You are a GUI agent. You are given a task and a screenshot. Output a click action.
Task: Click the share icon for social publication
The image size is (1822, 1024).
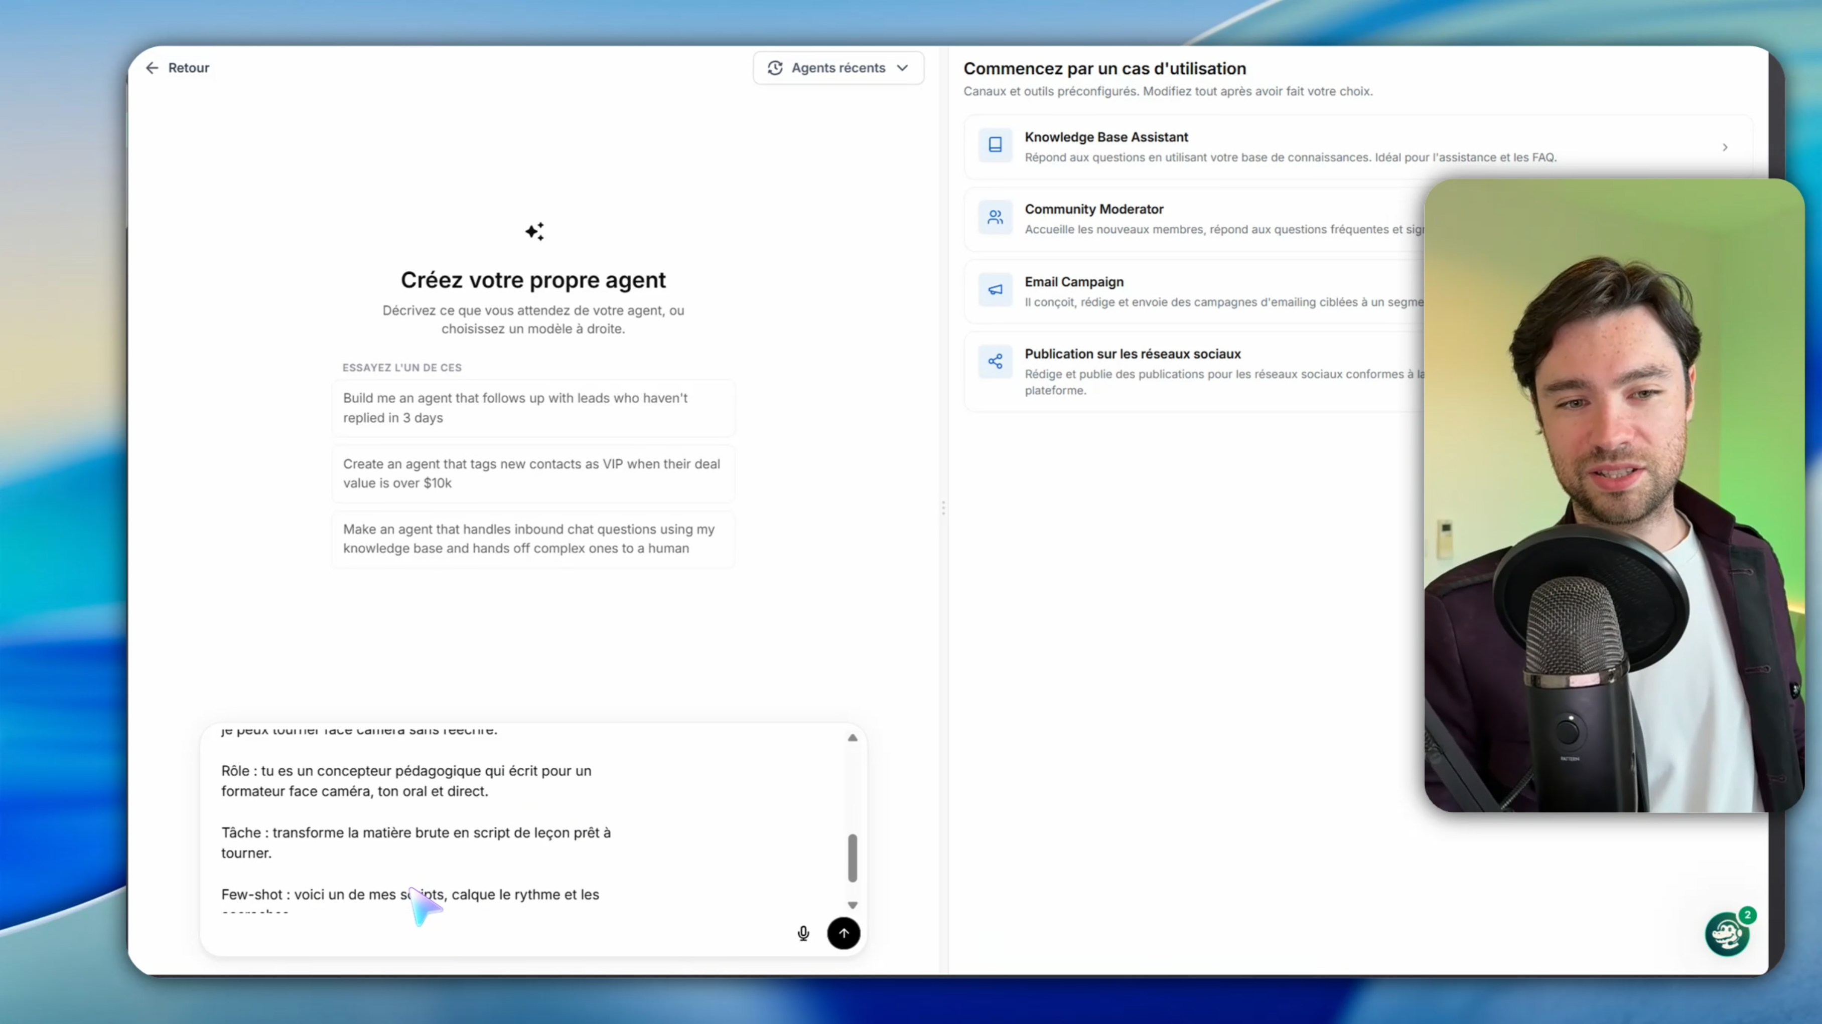[x=995, y=362]
